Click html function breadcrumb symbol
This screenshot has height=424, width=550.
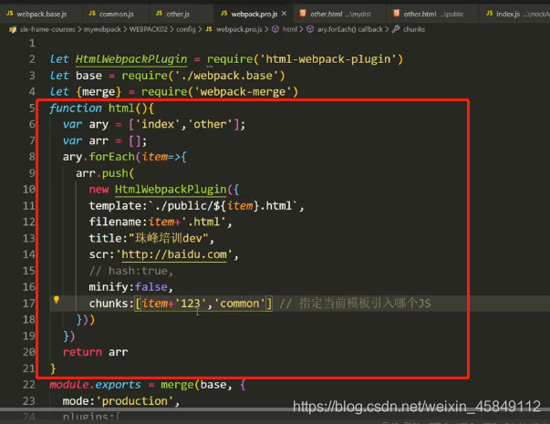(290, 29)
